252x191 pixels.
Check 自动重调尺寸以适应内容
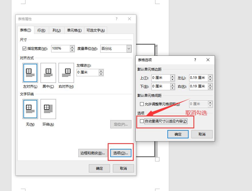pyautogui.click(x=141, y=122)
